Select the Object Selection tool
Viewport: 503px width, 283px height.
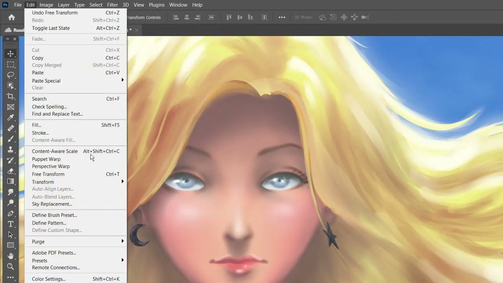point(11,86)
